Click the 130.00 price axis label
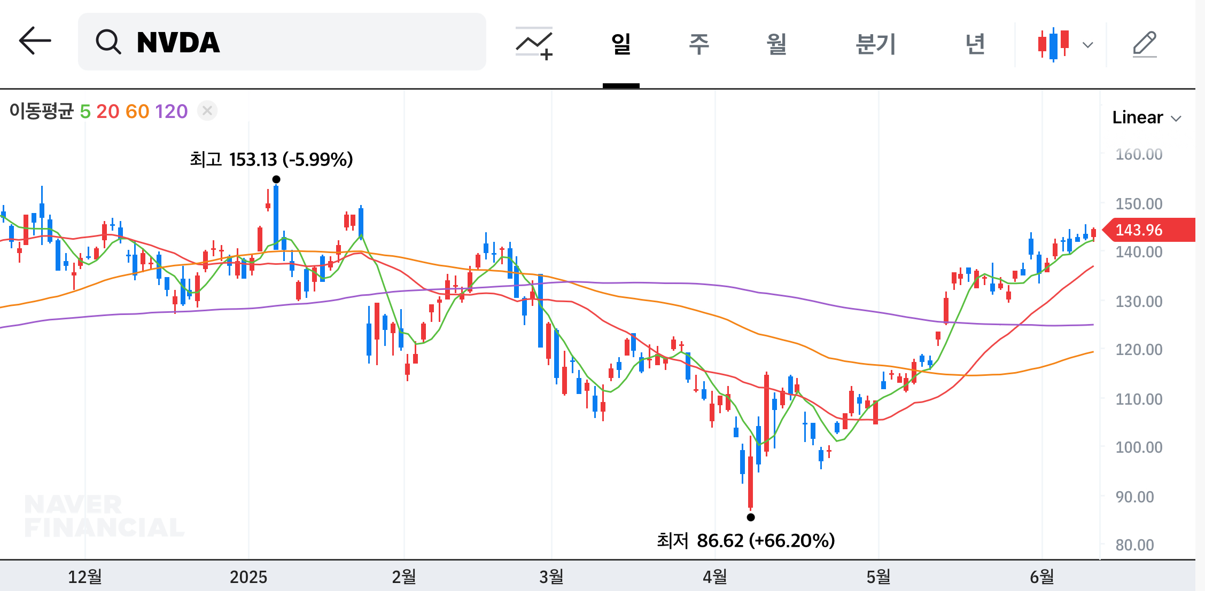This screenshot has height=591, width=1205. coord(1139,301)
